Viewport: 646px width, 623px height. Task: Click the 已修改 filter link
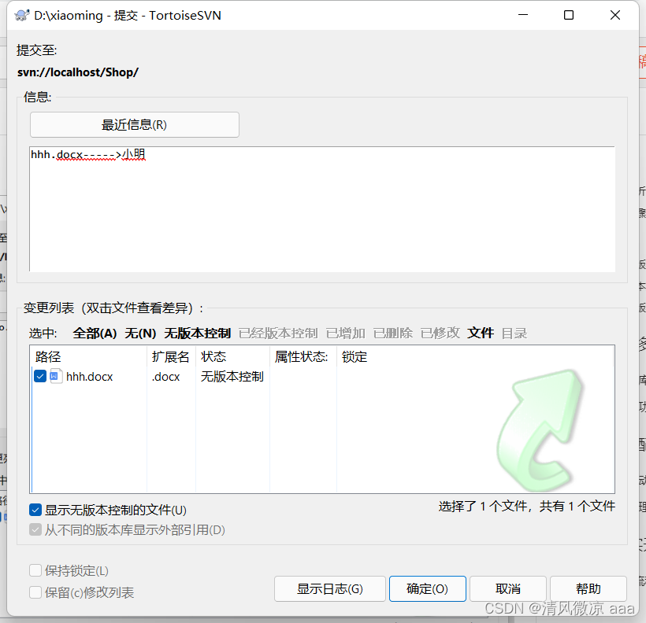(x=440, y=333)
